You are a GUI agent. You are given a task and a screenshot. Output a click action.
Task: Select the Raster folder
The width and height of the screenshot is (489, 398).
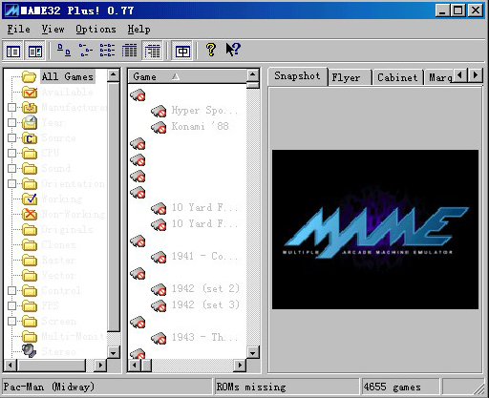coord(49,260)
